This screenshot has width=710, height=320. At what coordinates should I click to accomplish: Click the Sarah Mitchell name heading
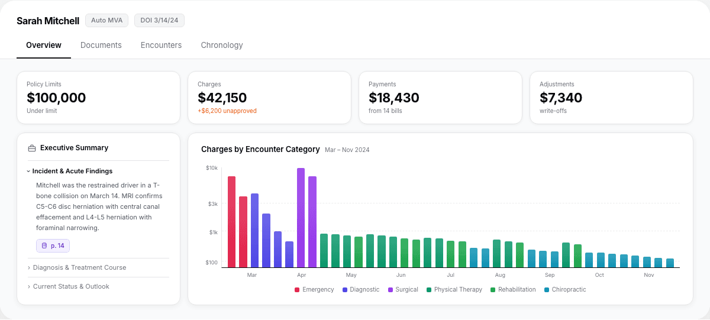coord(48,21)
